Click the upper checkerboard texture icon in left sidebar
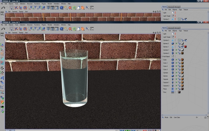209x131 pixels. tap(2, 68)
